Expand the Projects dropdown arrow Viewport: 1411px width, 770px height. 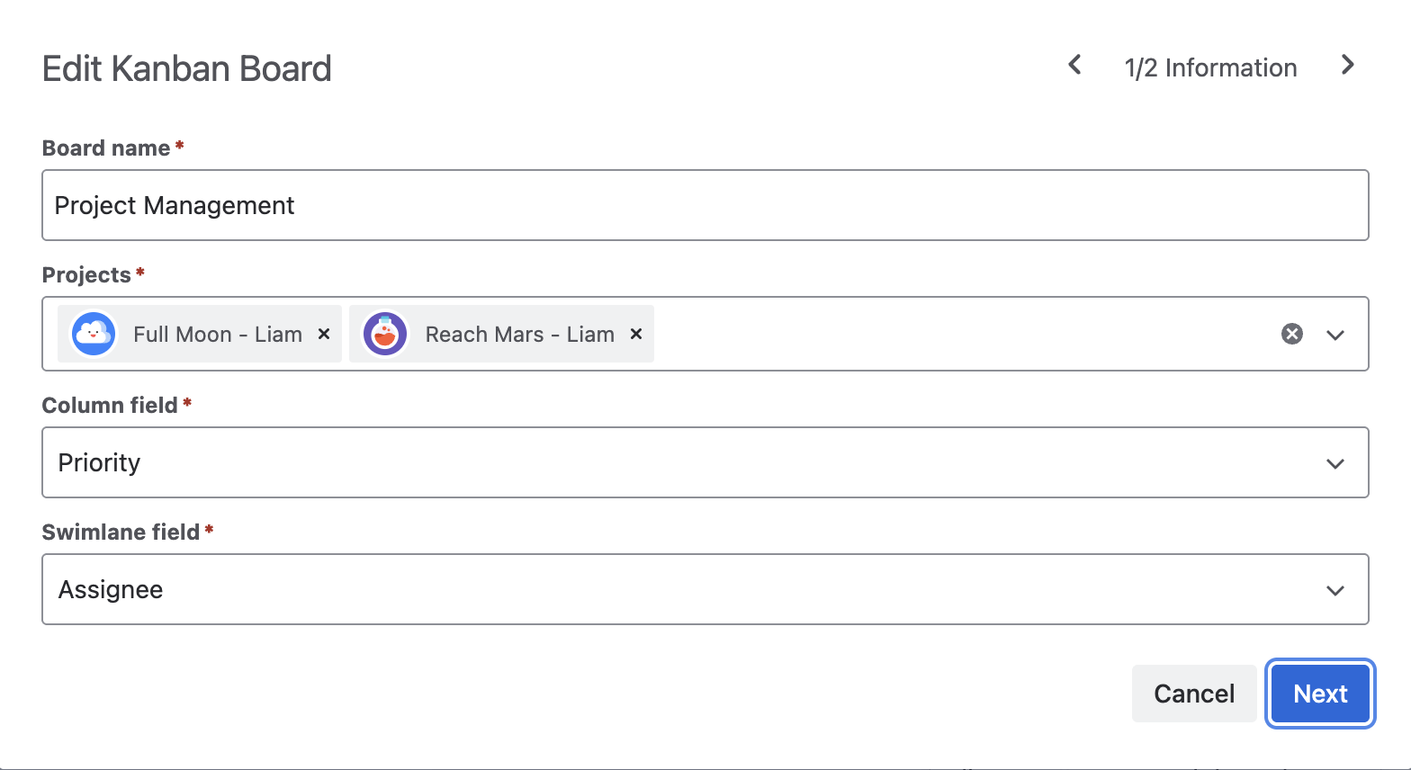point(1335,335)
